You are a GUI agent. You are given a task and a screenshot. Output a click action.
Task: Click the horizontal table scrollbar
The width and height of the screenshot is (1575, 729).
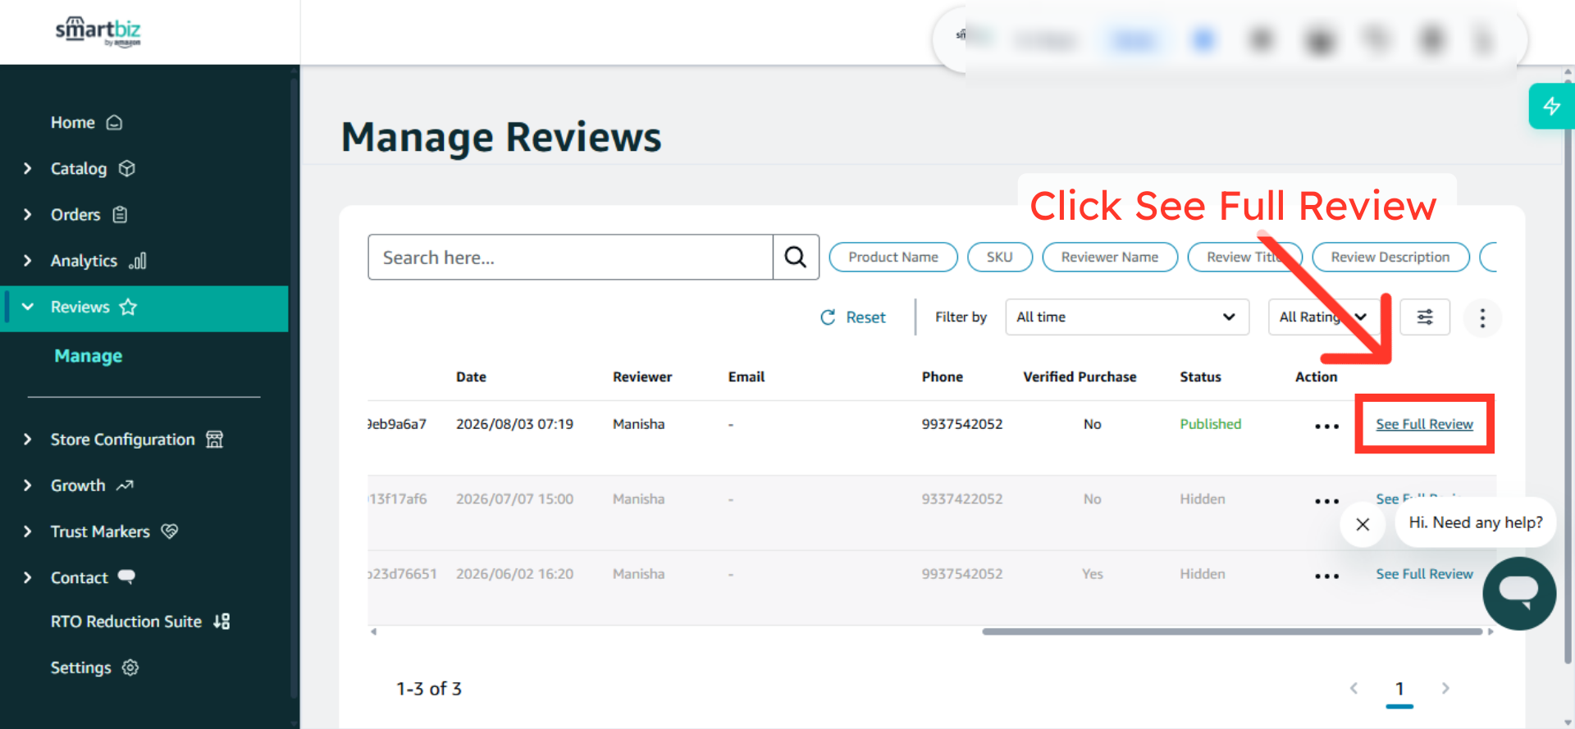tap(1231, 631)
